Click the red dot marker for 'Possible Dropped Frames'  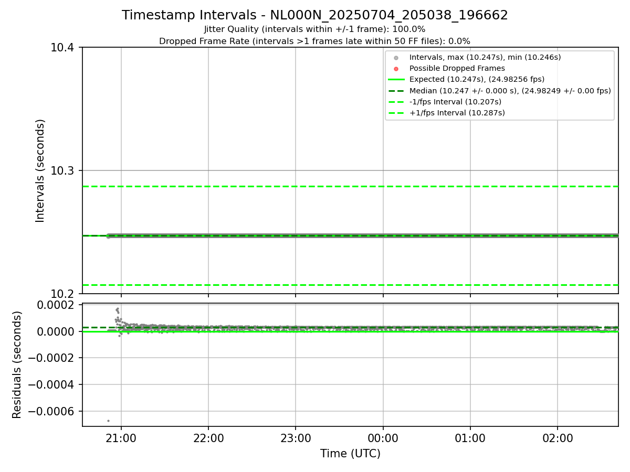coord(396,69)
